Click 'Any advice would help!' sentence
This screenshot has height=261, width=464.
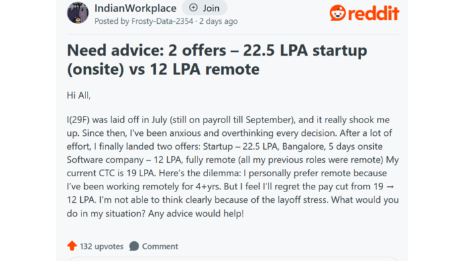[196, 213]
